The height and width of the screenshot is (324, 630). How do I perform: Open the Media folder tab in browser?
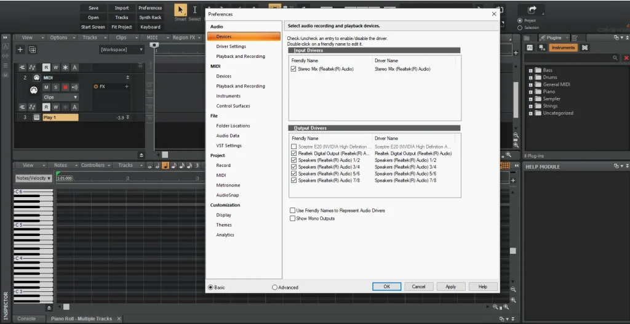[x=527, y=38]
